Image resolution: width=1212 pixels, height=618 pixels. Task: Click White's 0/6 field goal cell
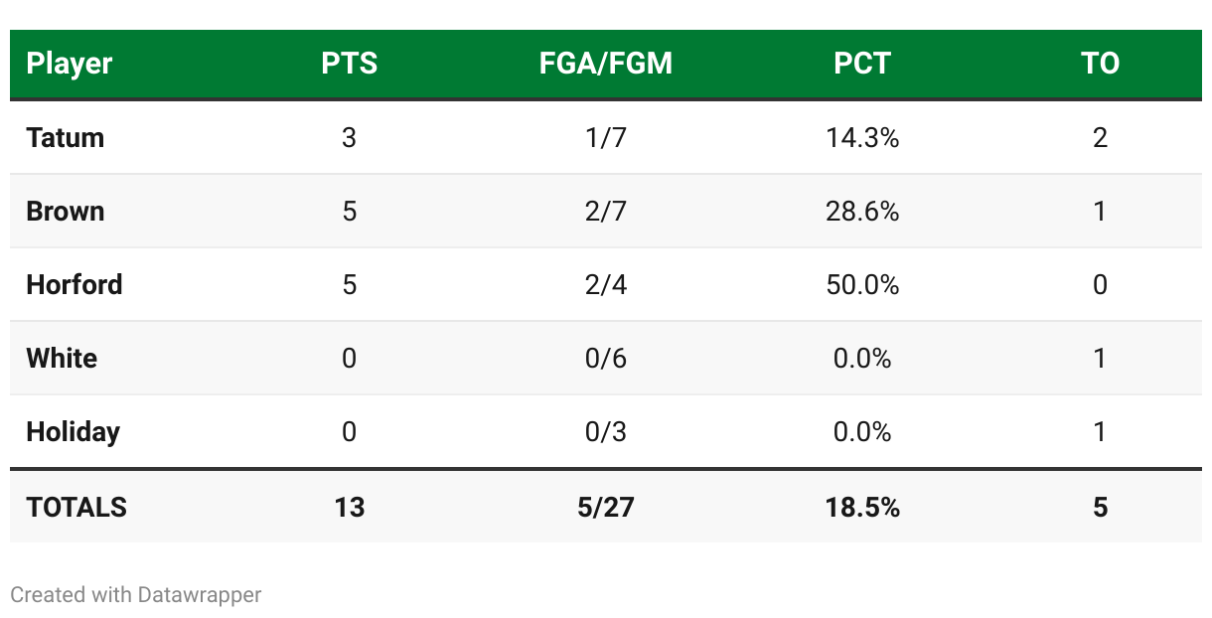(x=605, y=358)
